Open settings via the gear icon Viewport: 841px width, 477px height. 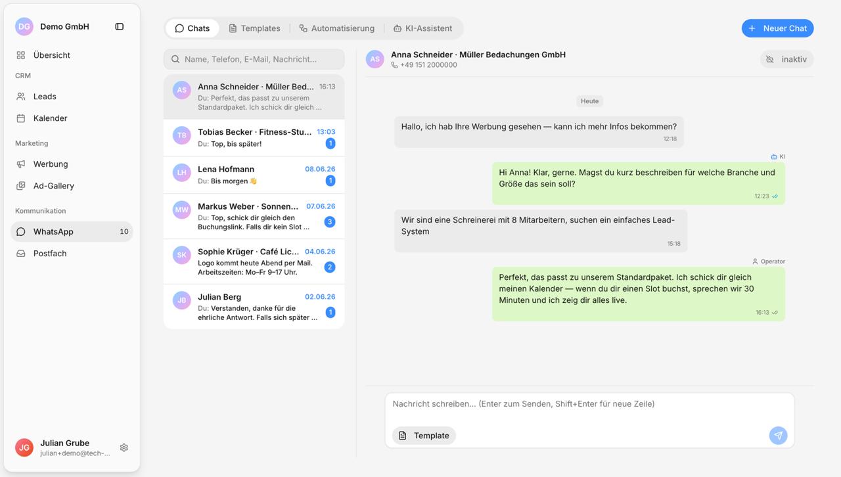(x=124, y=447)
